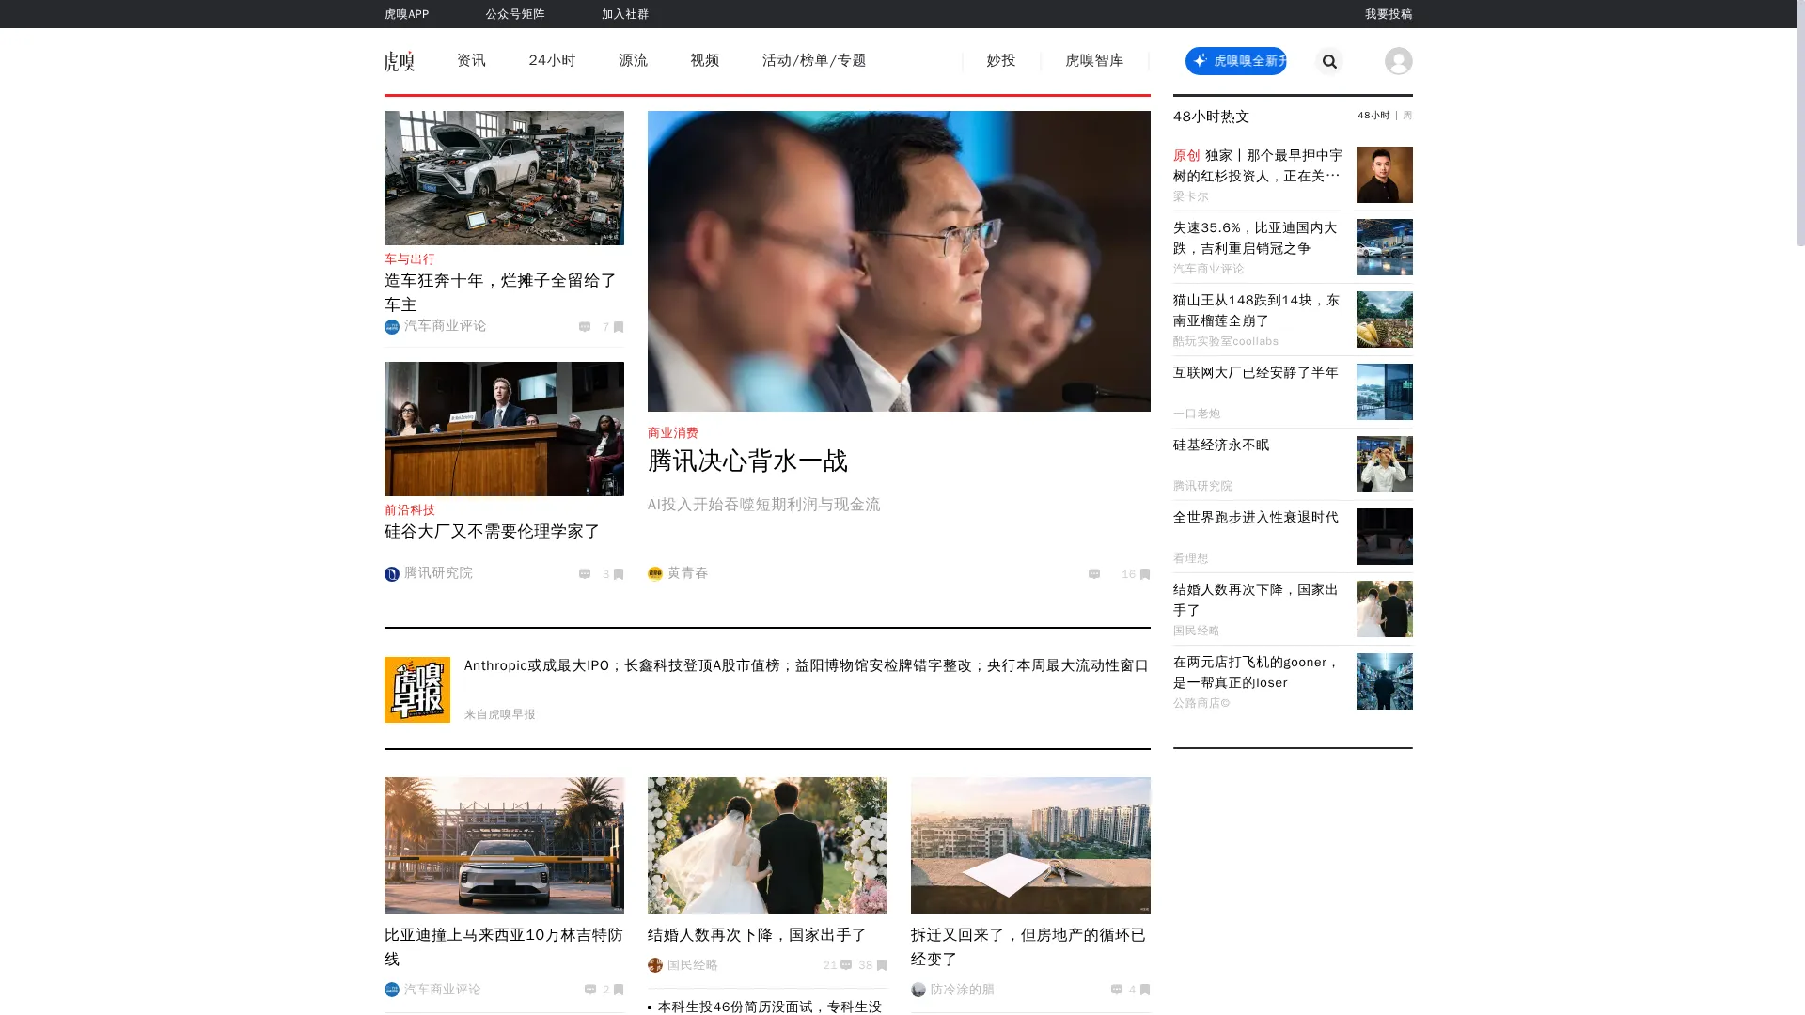Open the Tencent press conference featured image
Viewport: 1805px width, 1015px height.
(x=899, y=261)
